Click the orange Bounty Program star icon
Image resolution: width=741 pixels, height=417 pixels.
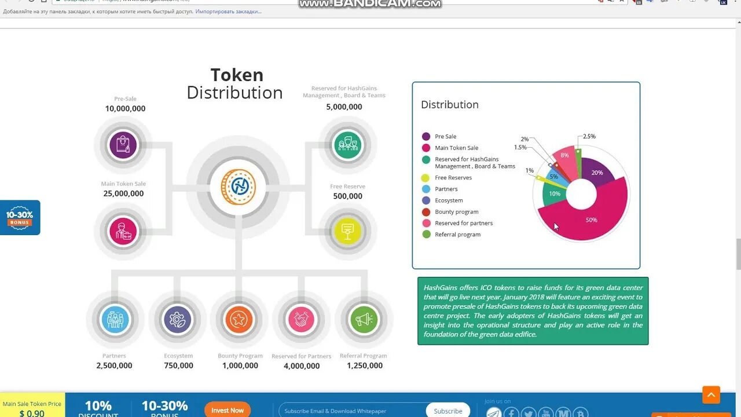pyautogui.click(x=239, y=320)
